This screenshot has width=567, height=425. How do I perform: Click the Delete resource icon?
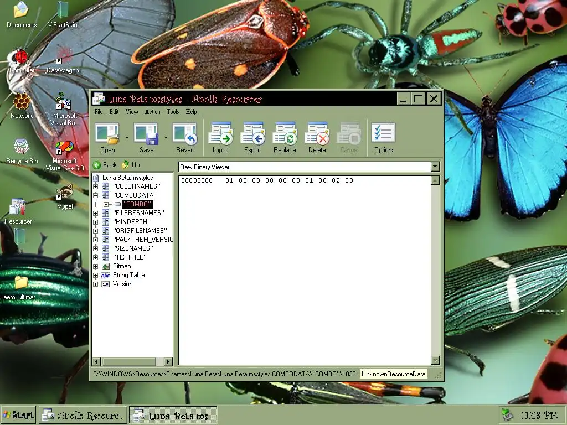pyautogui.click(x=317, y=138)
